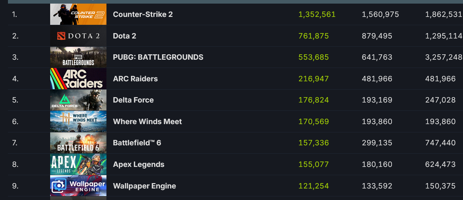This screenshot has height=200, width=463.
Task: Visit the Apex Legends name link
Action: 139,165
